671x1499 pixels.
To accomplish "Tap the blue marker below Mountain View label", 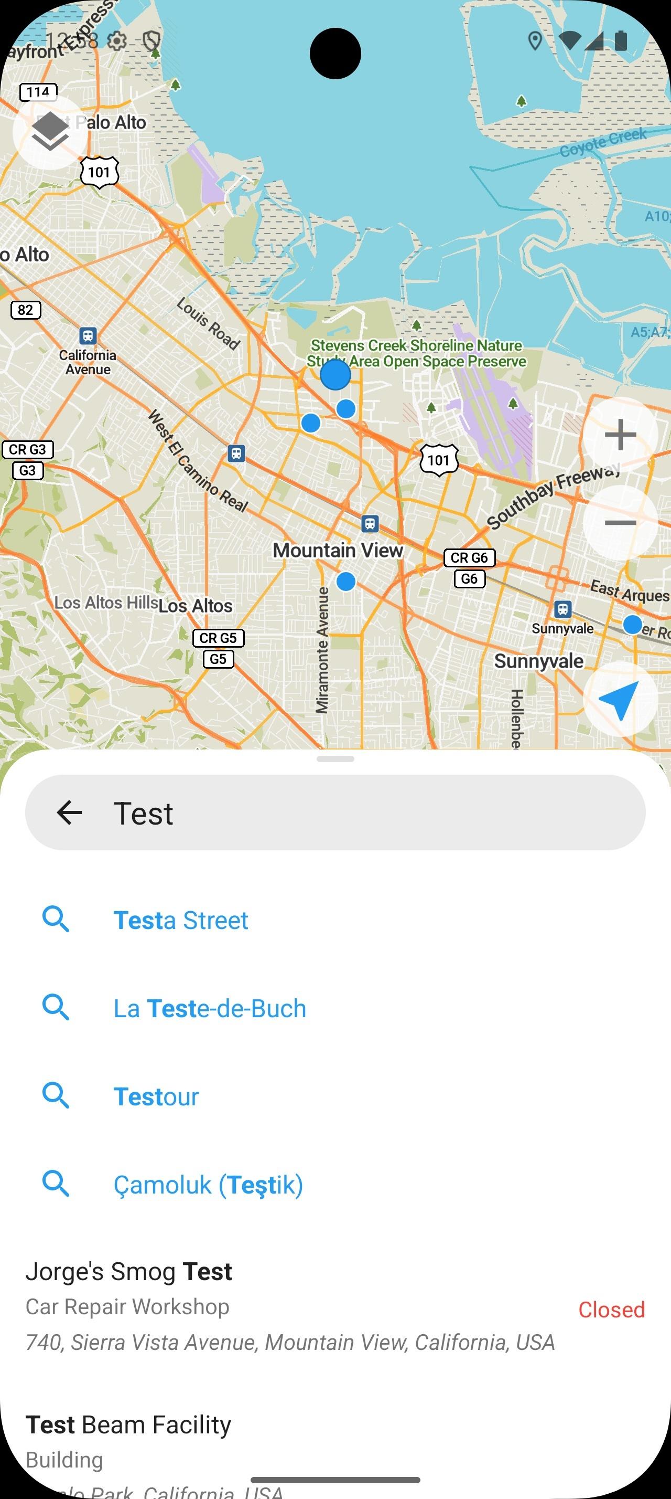I will pos(345,582).
